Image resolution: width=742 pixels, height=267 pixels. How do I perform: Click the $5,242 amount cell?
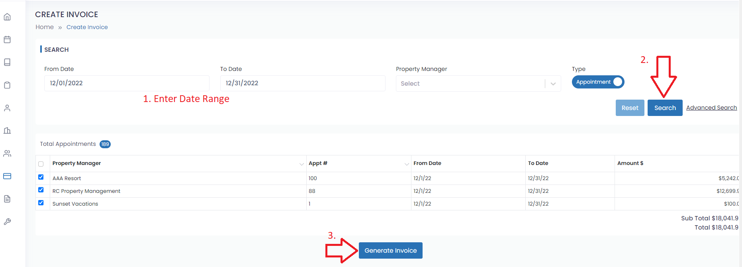(677, 178)
